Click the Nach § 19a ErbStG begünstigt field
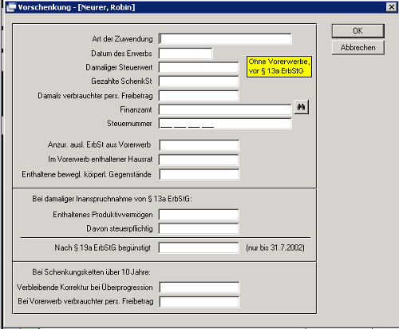This screenshot has width=399, height=329. pyautogui.click(x=199, y=248)
